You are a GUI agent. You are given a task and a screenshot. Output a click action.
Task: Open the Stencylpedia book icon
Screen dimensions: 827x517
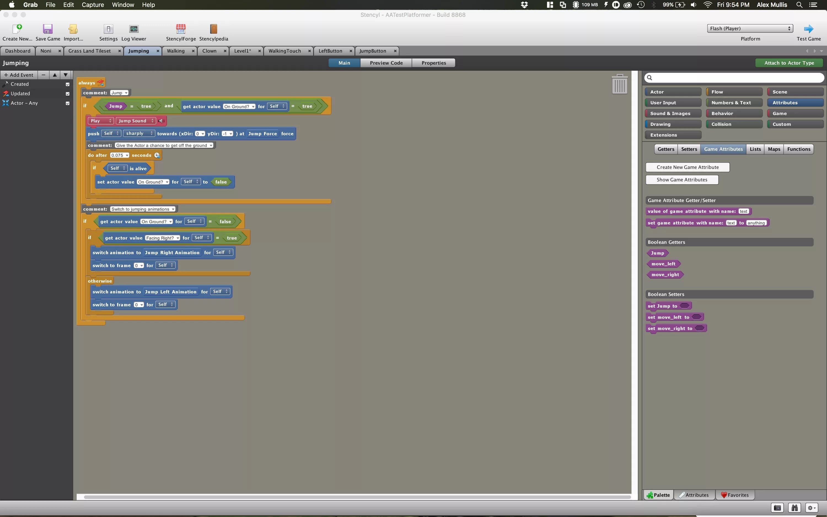(x=213, y=29)
